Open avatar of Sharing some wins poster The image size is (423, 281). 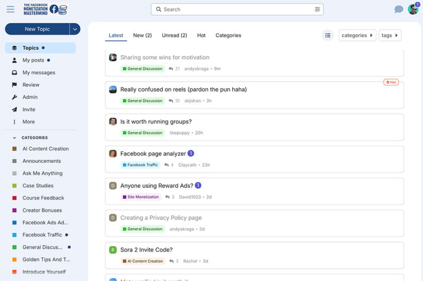click(x=113, y=57)
